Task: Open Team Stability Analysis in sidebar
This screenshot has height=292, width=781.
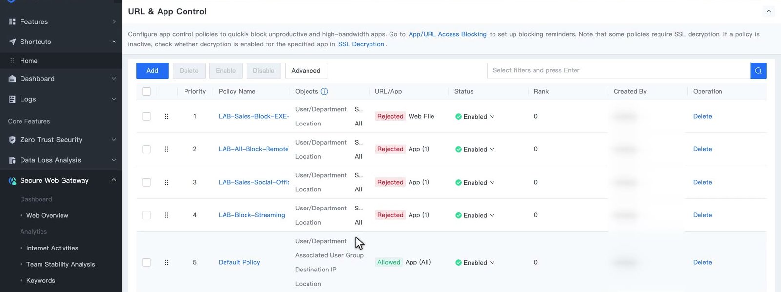Action: pos(61,265)
